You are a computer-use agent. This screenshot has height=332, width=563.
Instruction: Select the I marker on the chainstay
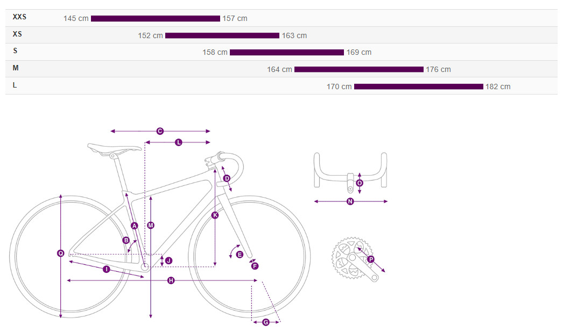(x=106, y=269)
